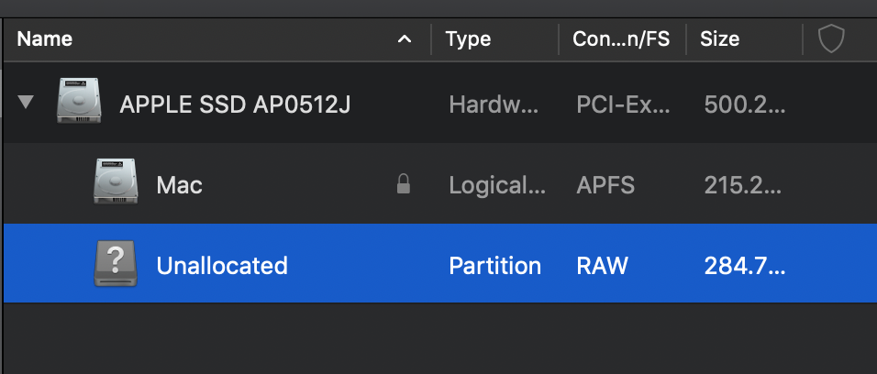
Task: Click the 215.2 size value for Mac
Action: [744, 185]
